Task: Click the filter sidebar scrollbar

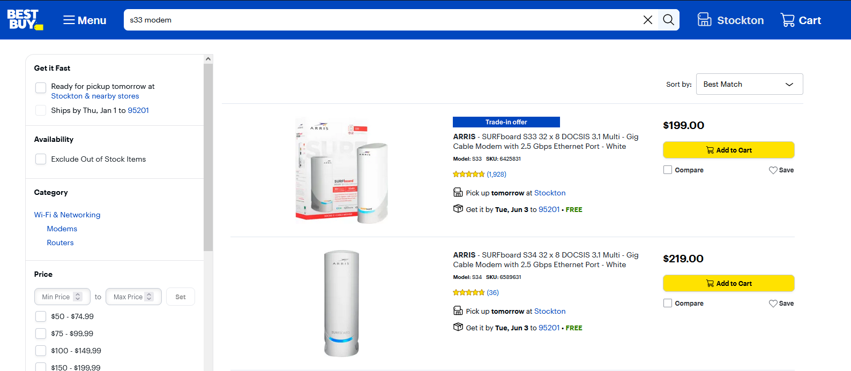Action: [x=208, y=157]
